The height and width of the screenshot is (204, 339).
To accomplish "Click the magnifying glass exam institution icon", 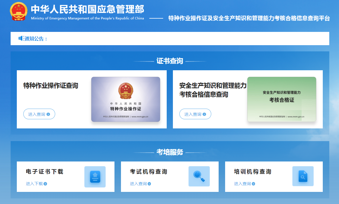I will pyautogui.click(x=199, y=177).
